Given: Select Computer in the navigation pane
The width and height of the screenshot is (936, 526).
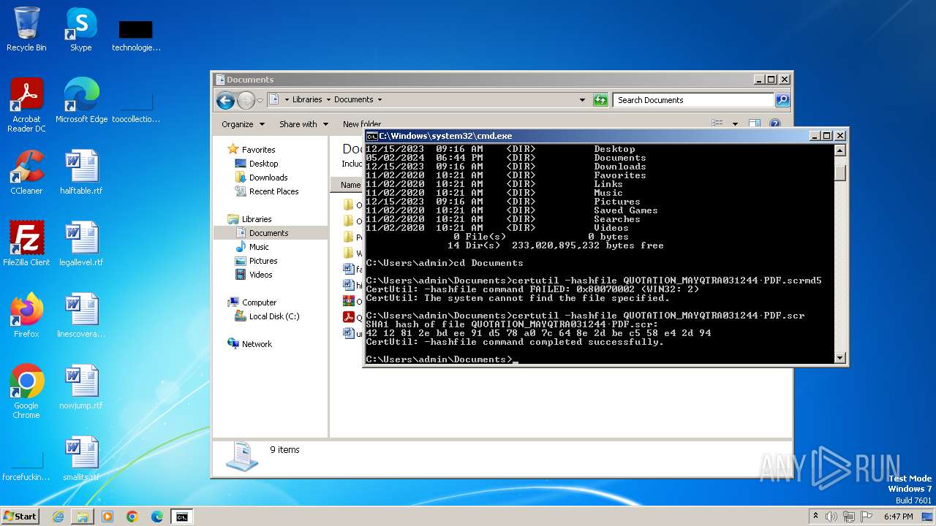Looking at the screenshot, I should click(x=259, y=302).
